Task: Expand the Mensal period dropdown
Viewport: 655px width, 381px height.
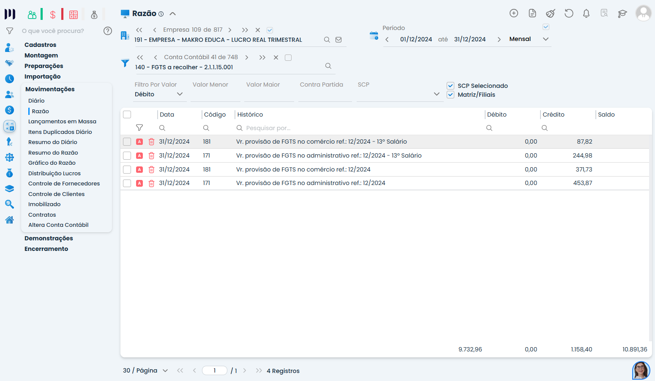Action: [546, 39]
